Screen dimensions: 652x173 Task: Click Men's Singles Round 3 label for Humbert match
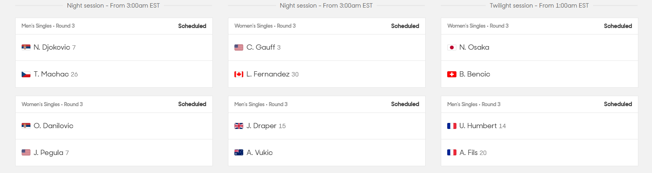coord(474,104)
